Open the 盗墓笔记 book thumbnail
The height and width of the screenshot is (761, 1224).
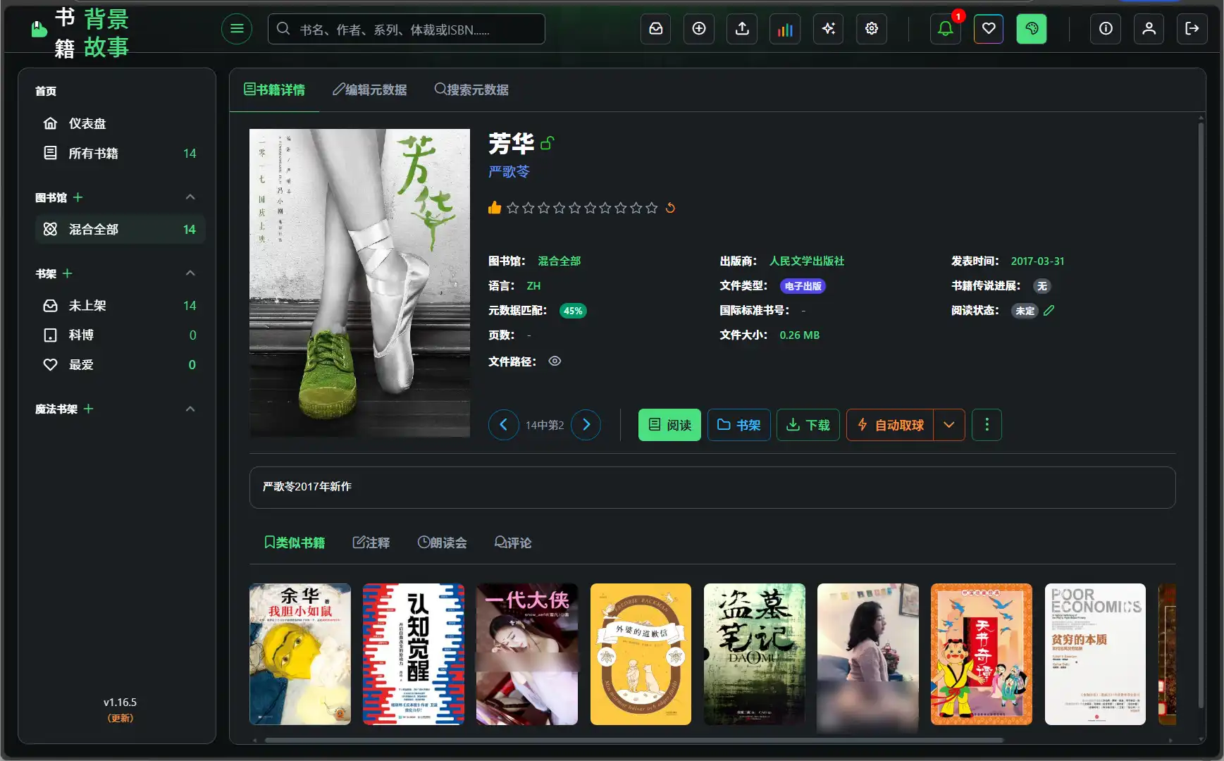[754, 654]
